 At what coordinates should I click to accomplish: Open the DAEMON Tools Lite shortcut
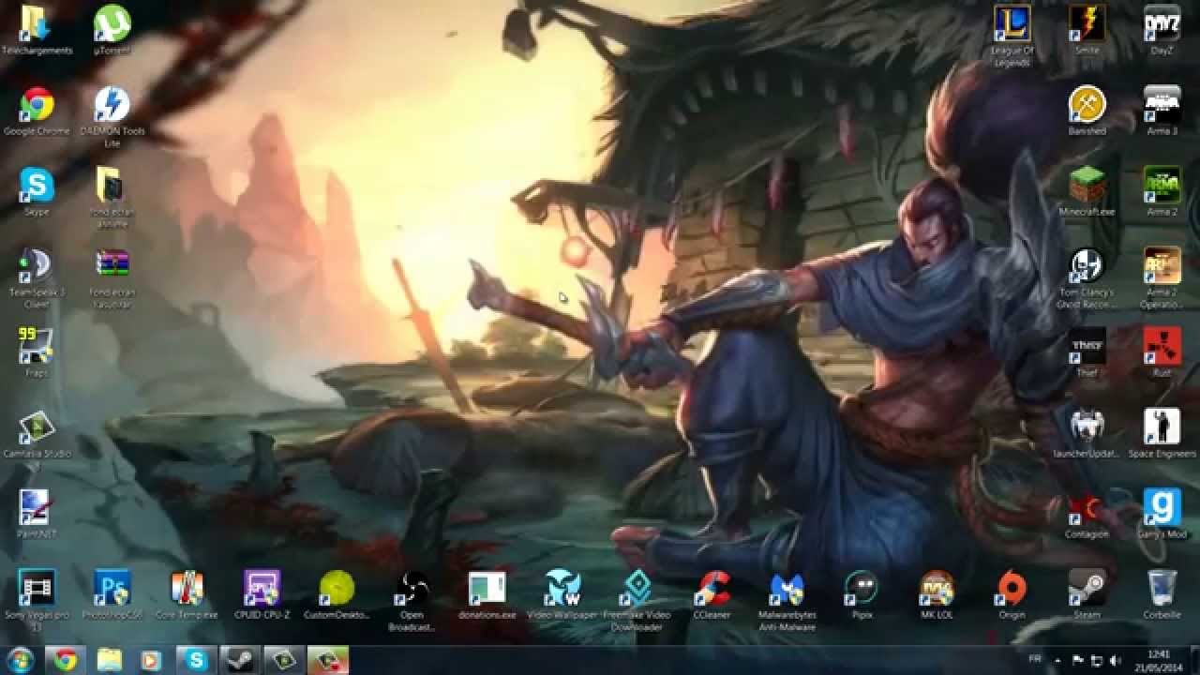112,116
